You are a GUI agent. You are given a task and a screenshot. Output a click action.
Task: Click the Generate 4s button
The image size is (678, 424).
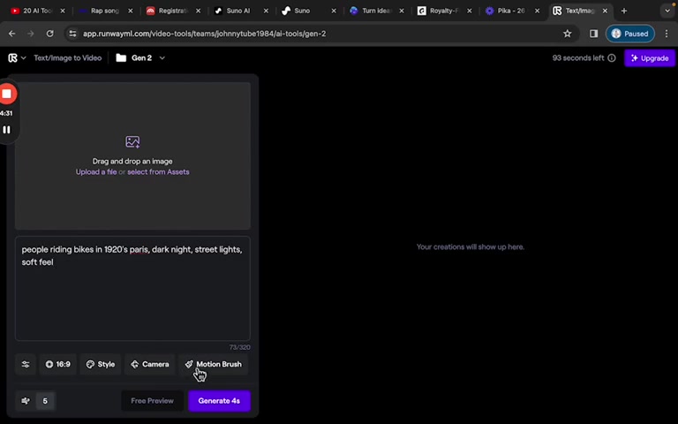coord(219,401)
